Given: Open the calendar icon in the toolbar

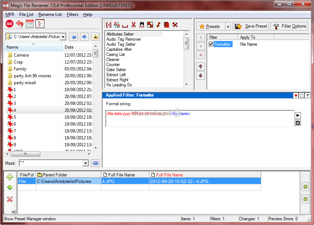Looking at the screenshot, I should (x=30, y=24).
